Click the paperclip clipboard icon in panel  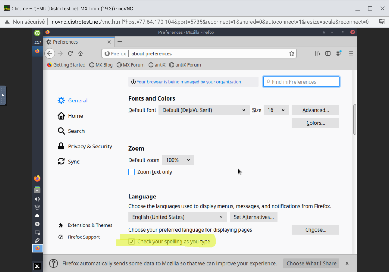(37, 240)
